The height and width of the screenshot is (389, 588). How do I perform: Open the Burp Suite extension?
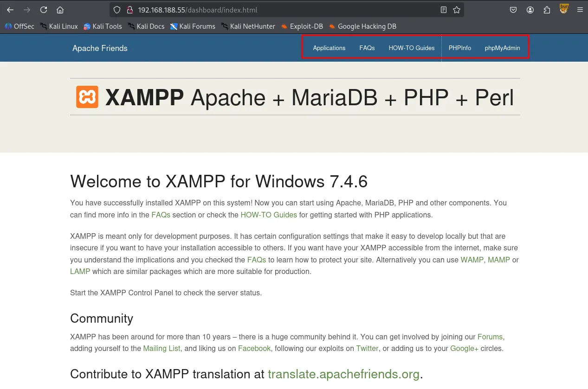click(x=563, y=8)
